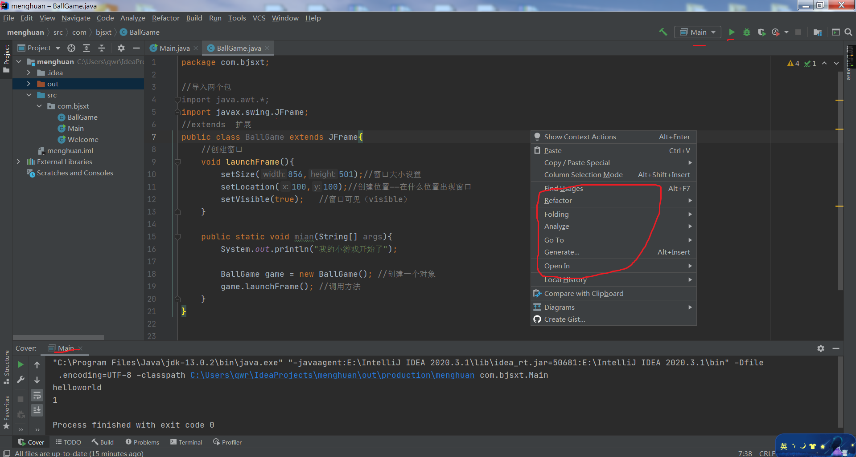The image size is (856, 457).
Task: Toggle scroll to end of console
Action: [x=37, y=410]
